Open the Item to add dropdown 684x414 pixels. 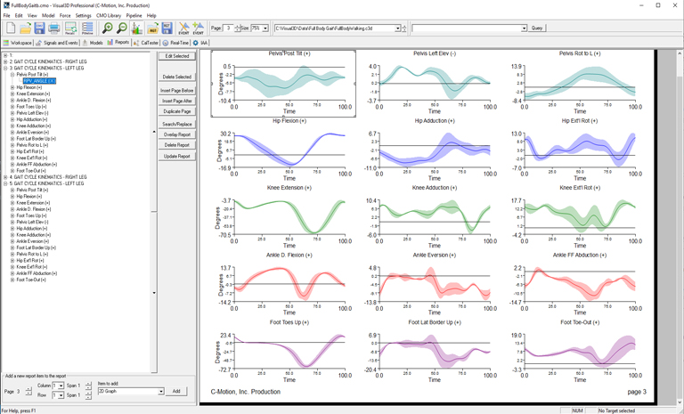(161, 392)
